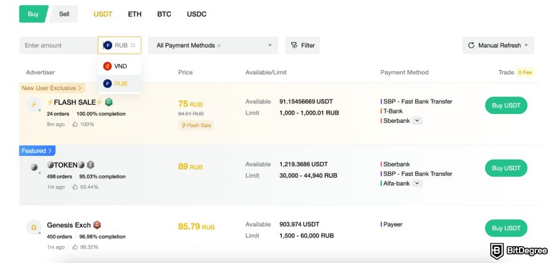Click thumbs-up icon beside 100%
Screen dimensions: 551x263
tap(75, 124)
